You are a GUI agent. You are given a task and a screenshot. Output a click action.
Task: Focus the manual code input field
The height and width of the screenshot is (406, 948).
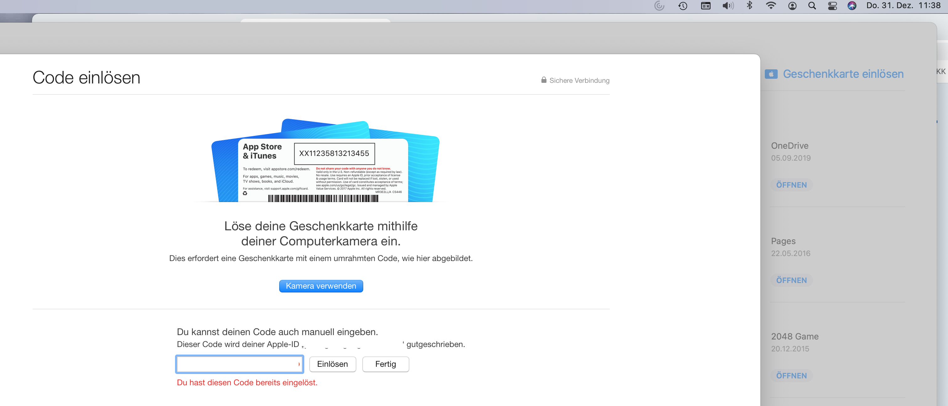coord(239,364)
